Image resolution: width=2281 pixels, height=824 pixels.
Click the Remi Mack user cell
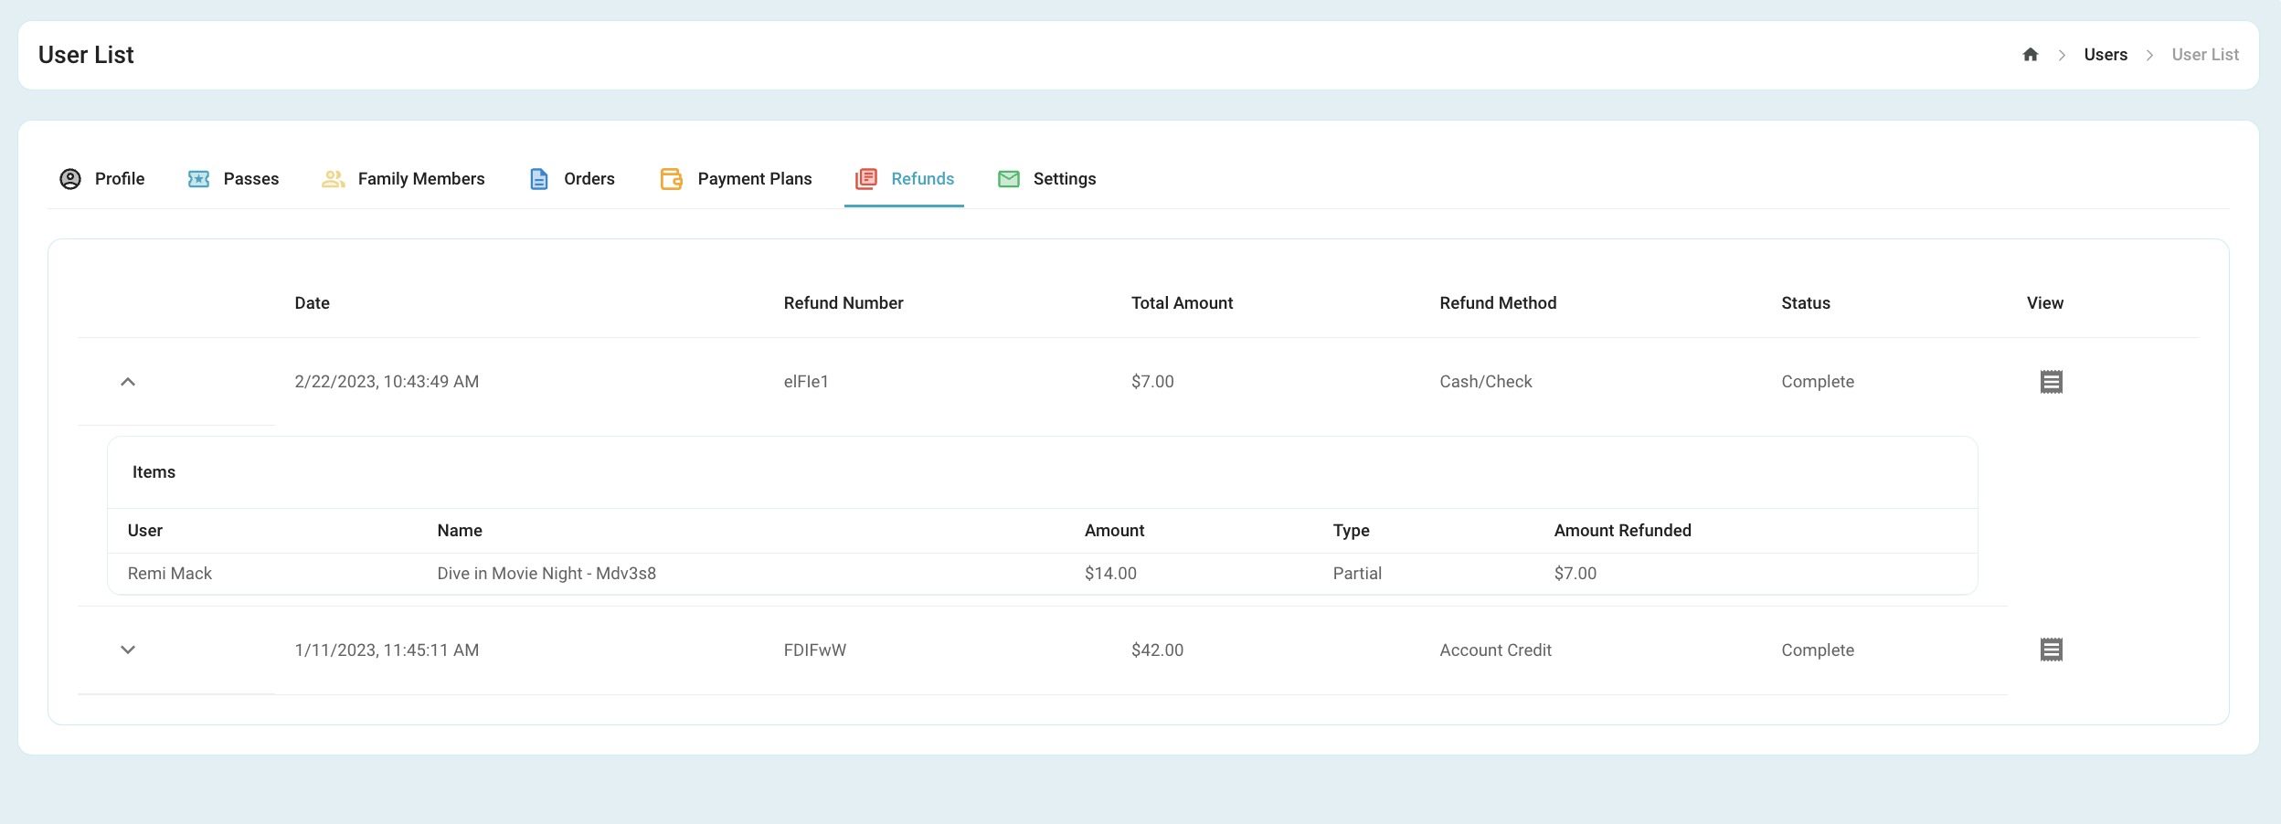[x=170, y=574]
